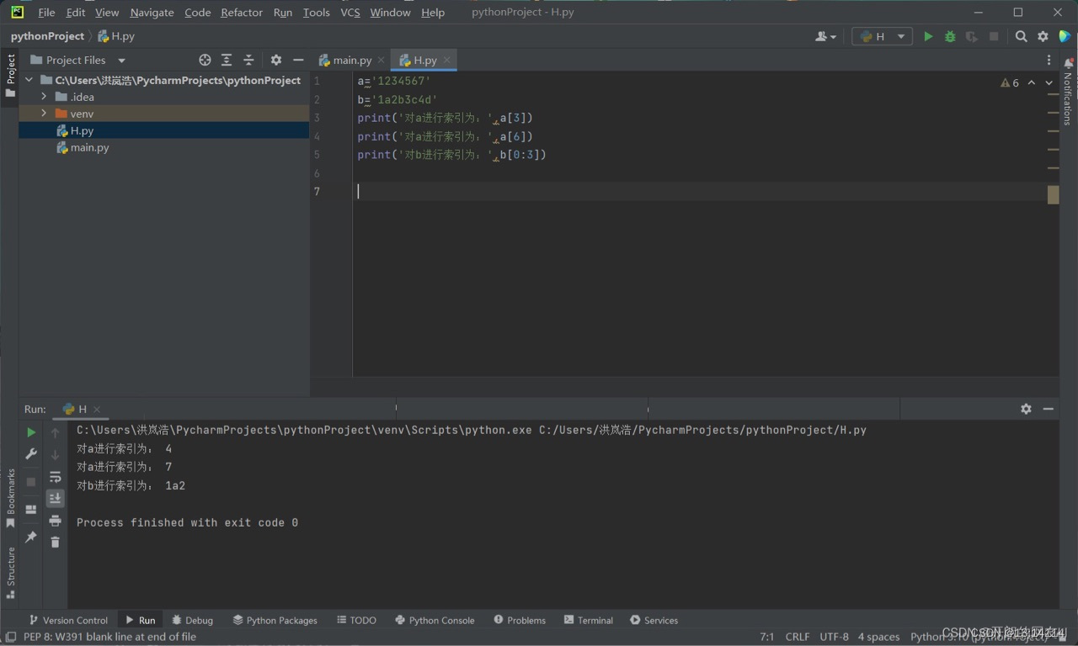Open the TODO tool window
This screenshot has width=1078, height=646.
[x=356, y=620]
